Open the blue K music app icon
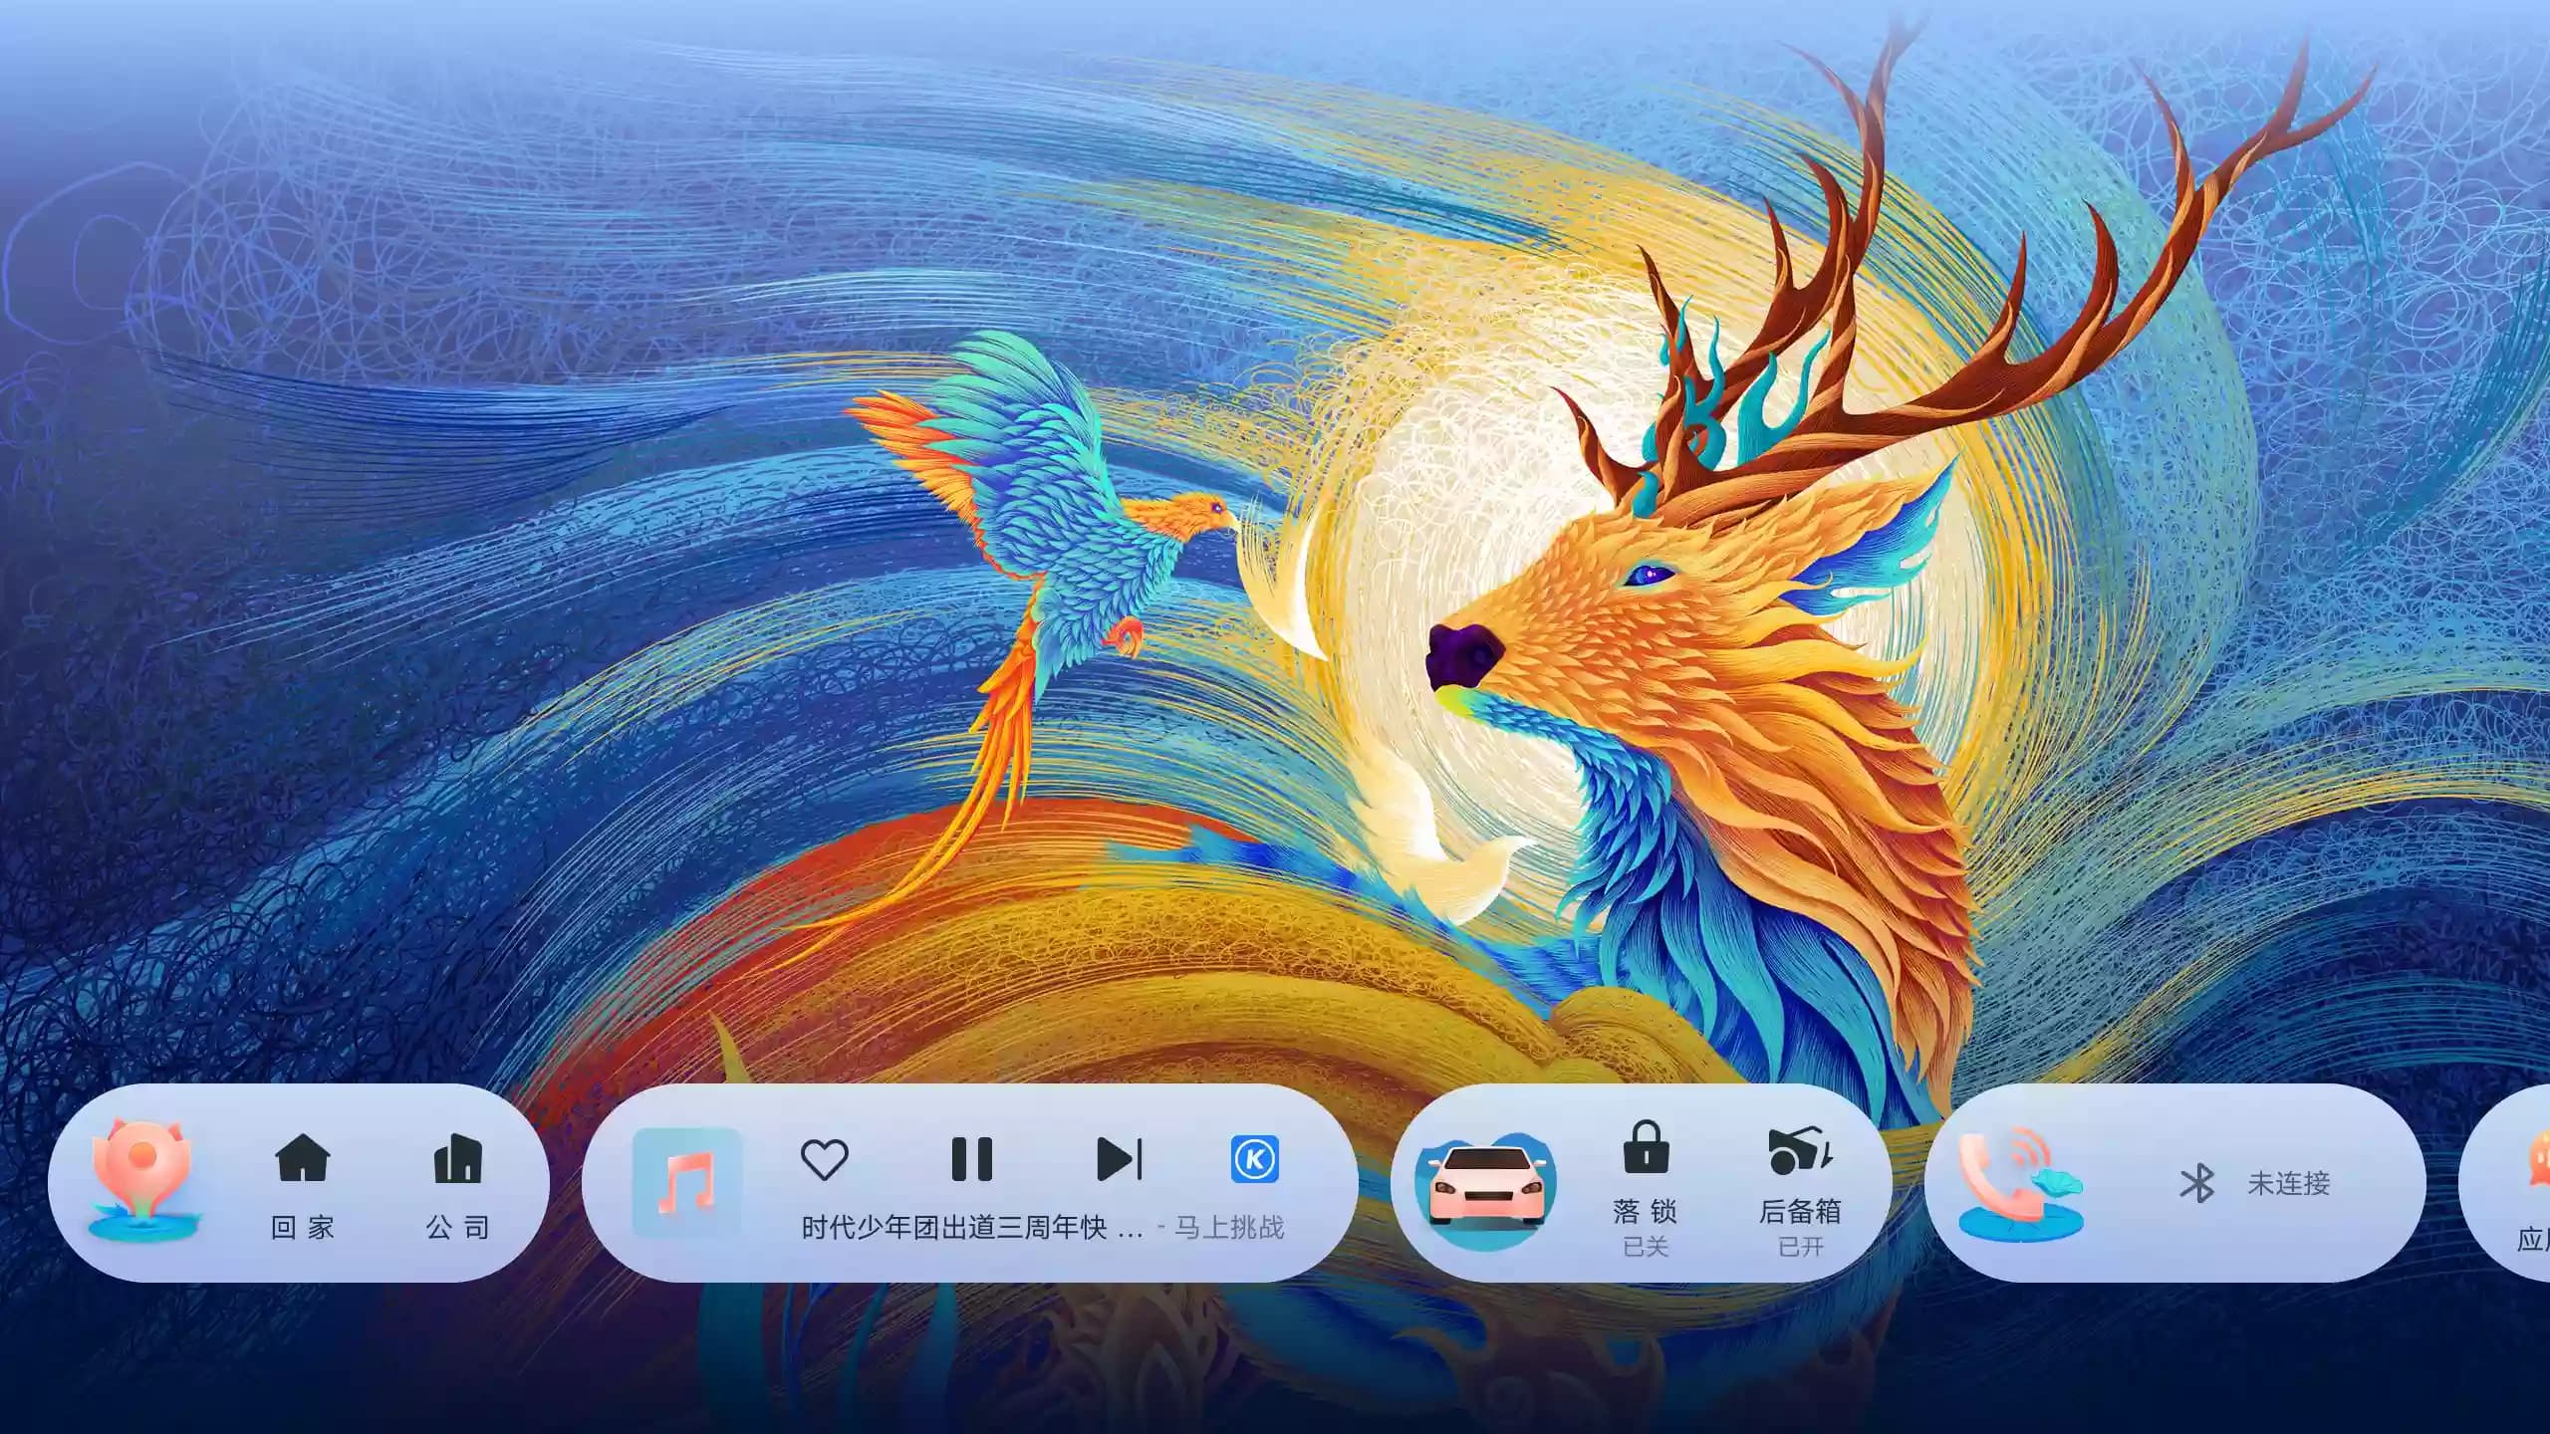The image size is (2550, 1434). [x=1254, y=1159]
